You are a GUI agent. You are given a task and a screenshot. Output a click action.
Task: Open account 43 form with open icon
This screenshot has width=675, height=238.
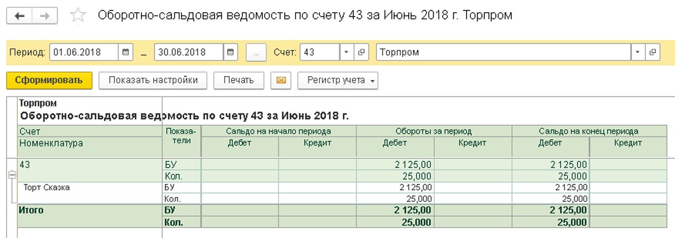point(362,52)
